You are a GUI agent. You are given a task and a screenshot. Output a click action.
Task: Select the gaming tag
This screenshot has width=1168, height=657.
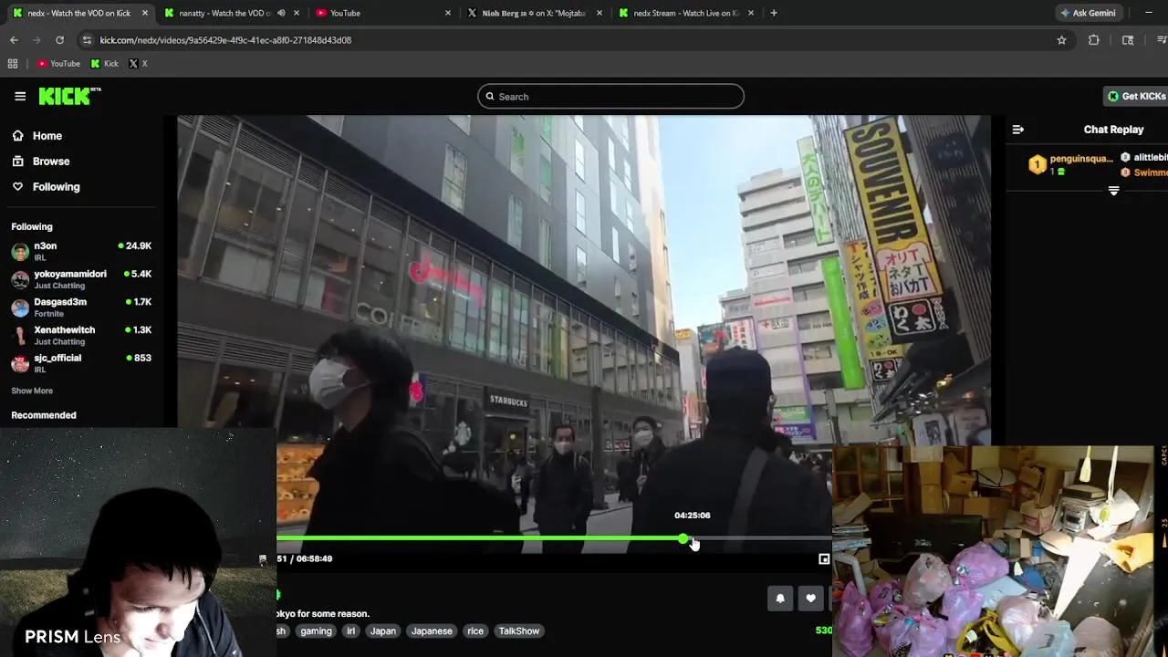(x=316, y=631)
